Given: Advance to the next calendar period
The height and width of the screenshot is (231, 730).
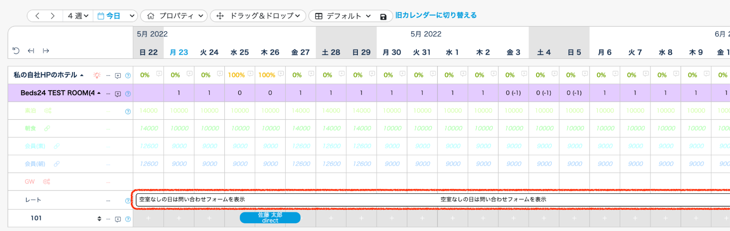Looking at the screenshot, I should tap(53, 16).
